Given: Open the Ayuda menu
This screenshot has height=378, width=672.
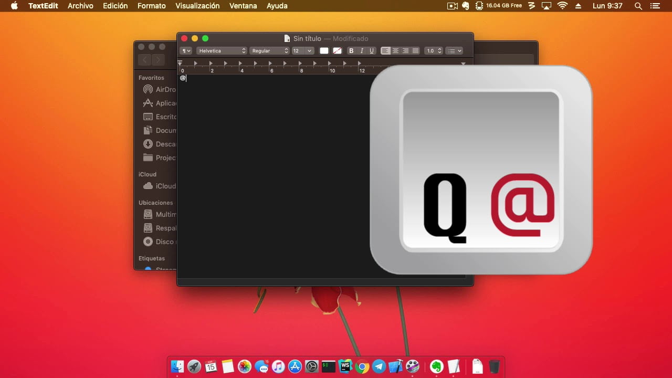Looking at the screenshot, I should coord(277,6).
